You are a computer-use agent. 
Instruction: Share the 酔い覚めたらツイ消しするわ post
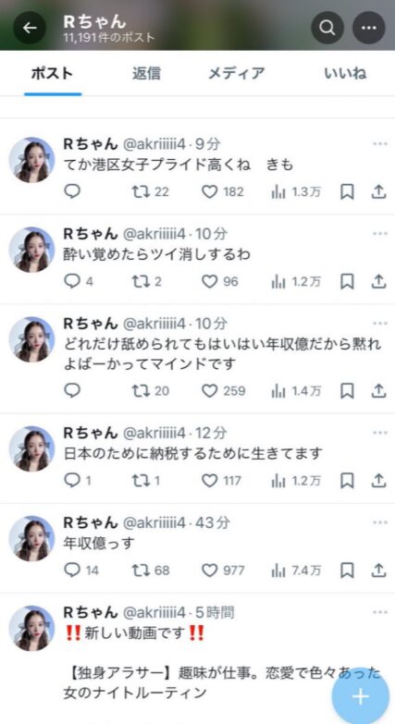pos(378,281)
